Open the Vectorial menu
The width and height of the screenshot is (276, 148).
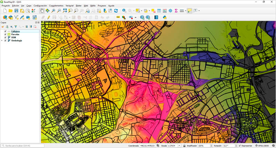click(69, 6)
